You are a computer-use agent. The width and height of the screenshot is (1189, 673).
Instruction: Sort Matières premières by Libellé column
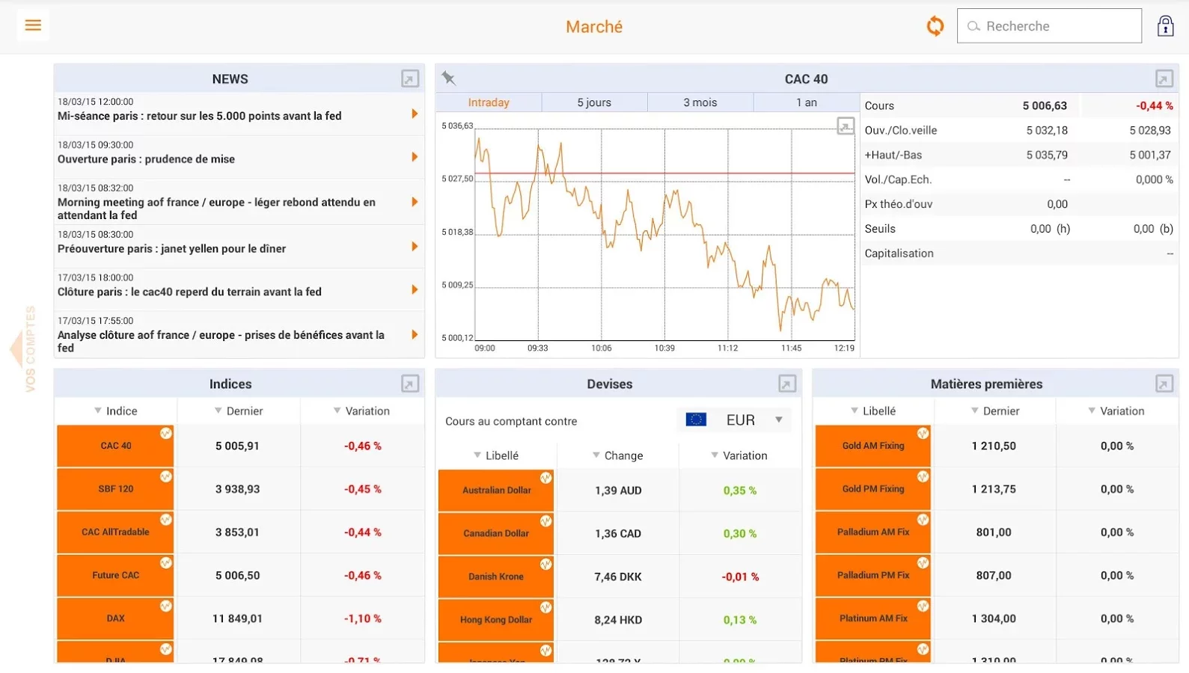tap(873, 411)
